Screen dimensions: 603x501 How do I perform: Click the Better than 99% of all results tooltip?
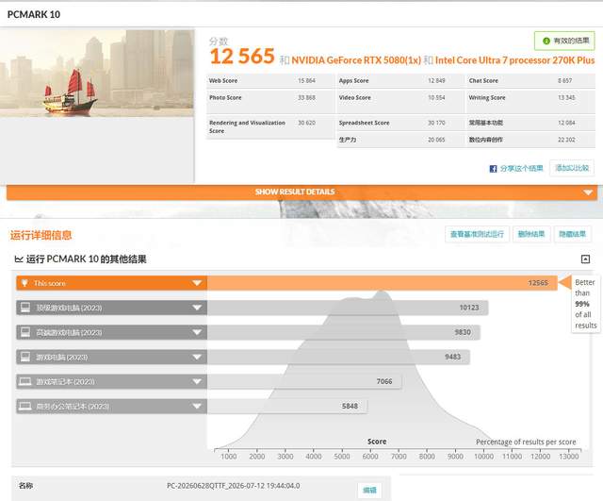point(585,304)
